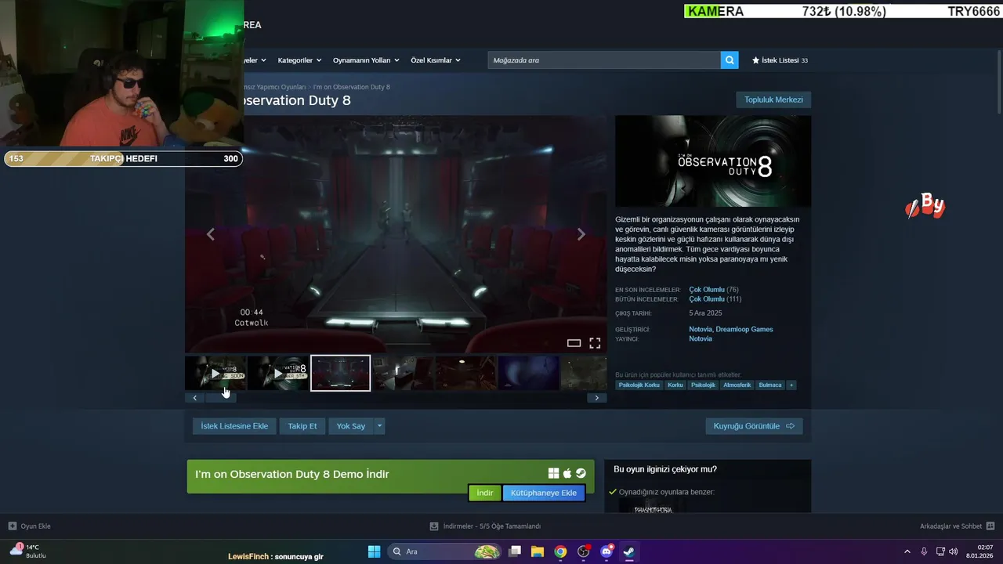Select the Bulmaca tag
The image size is (1003, 564).
click(x=770, y=385)
